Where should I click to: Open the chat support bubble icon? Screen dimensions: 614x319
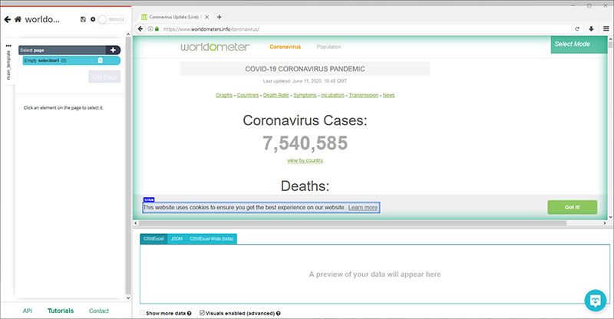(596, 301)
